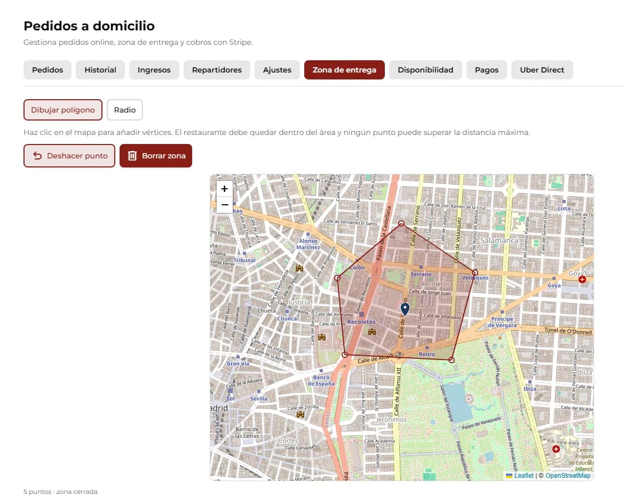625x496 pixels.
Task: Open the Pagos tab
Action: [487, 70]
